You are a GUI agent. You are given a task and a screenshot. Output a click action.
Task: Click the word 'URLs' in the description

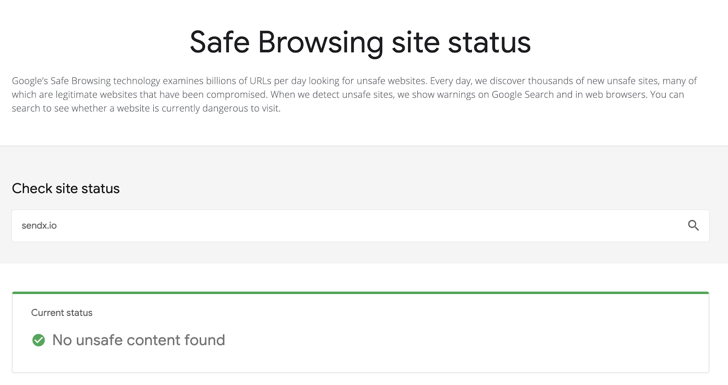point(260,81)
